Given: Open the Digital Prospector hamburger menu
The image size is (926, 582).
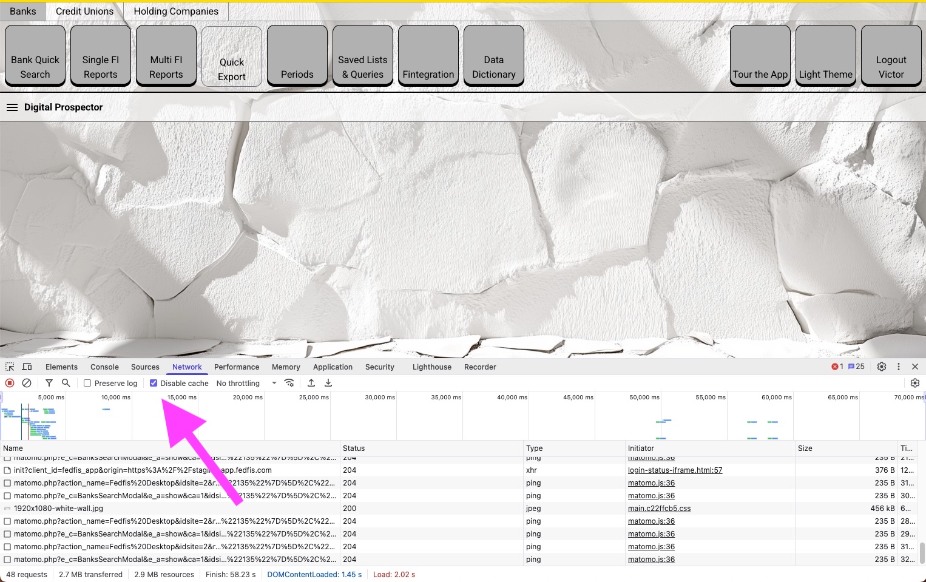Looking at the screenshot, I should (x=12, y=107).
